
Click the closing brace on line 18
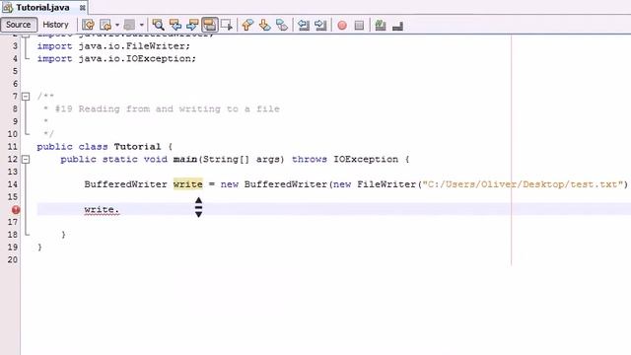pyautogui.click(x=63, y=235)
